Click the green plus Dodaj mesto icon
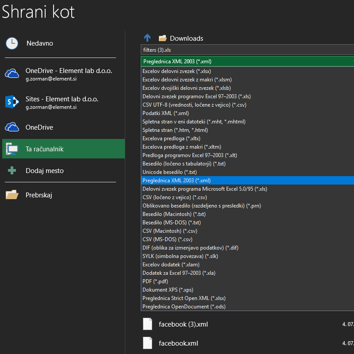Screen dimensions: 354x354 12,170
